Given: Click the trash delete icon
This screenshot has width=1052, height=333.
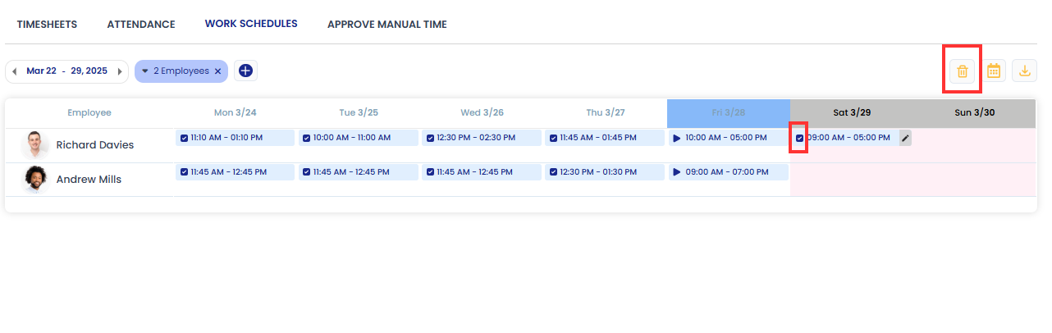Looking at the screenshot, I should (963, 71).
